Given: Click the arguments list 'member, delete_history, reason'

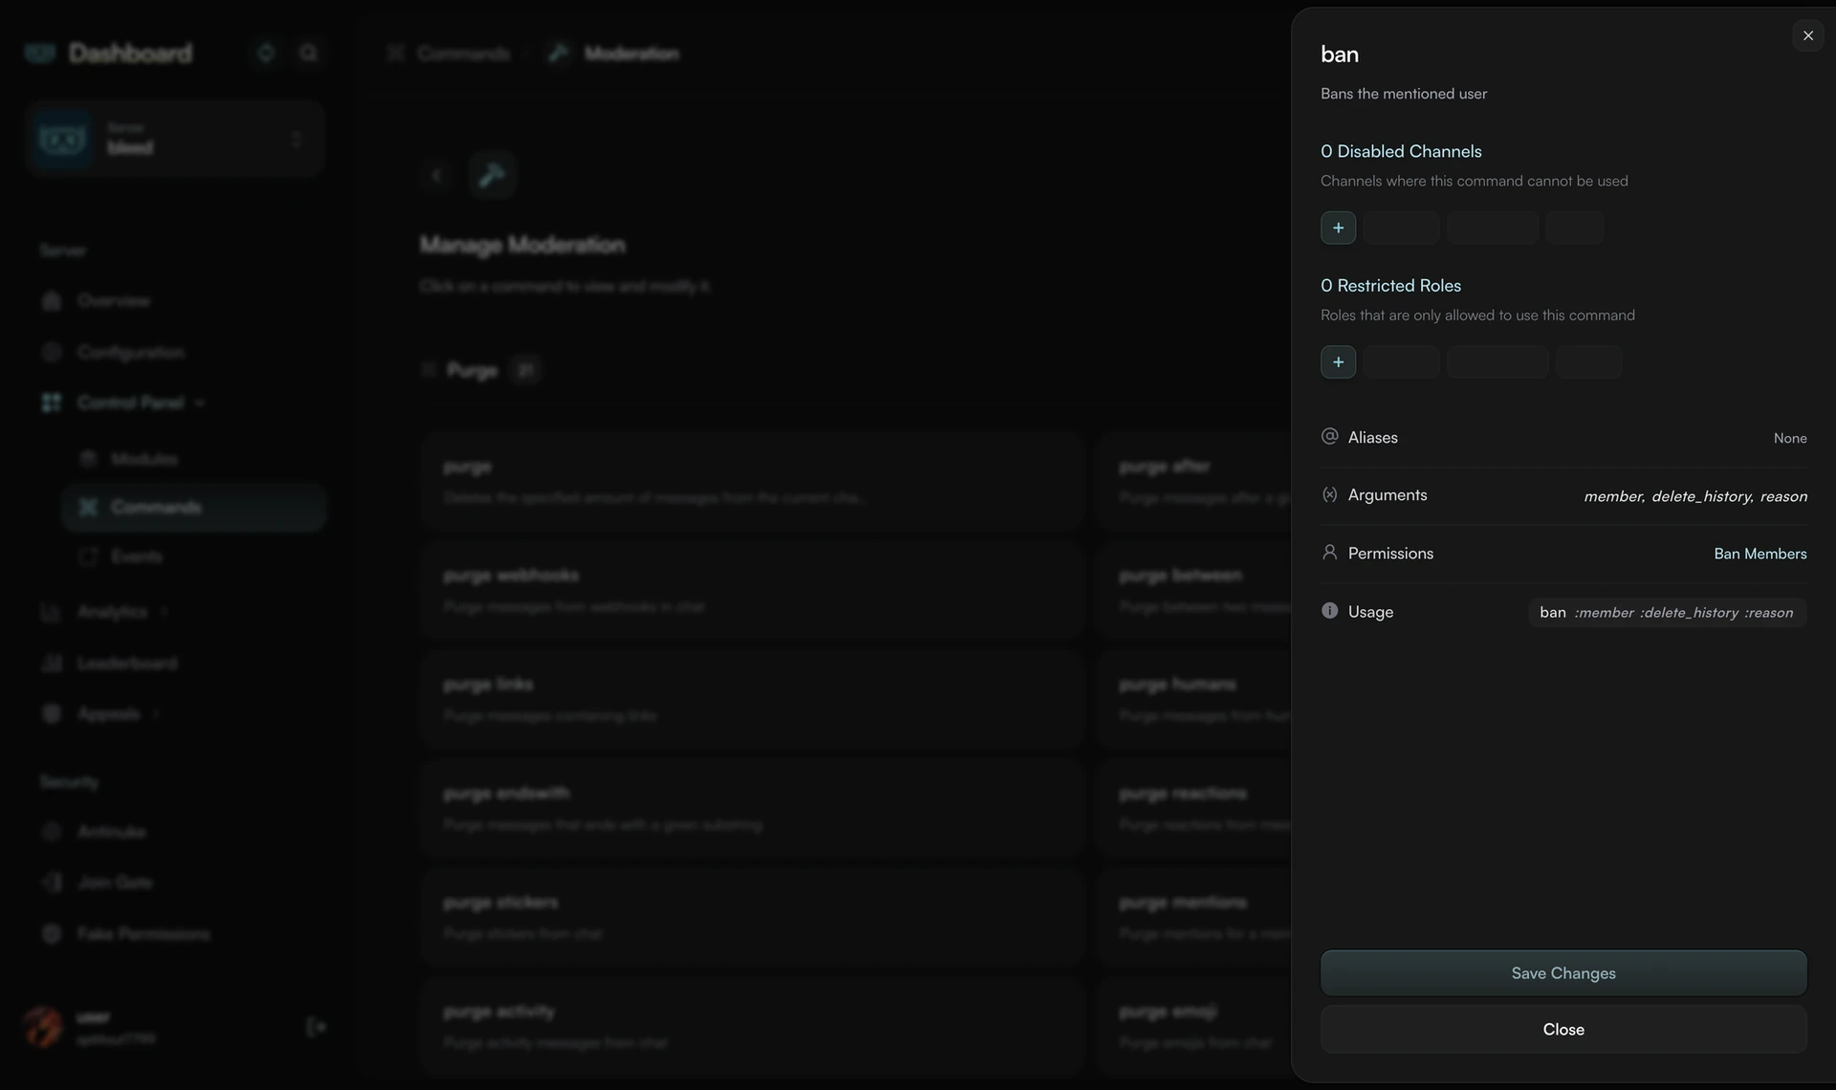Looking at the screenshot, I should tap(1695, 496).
